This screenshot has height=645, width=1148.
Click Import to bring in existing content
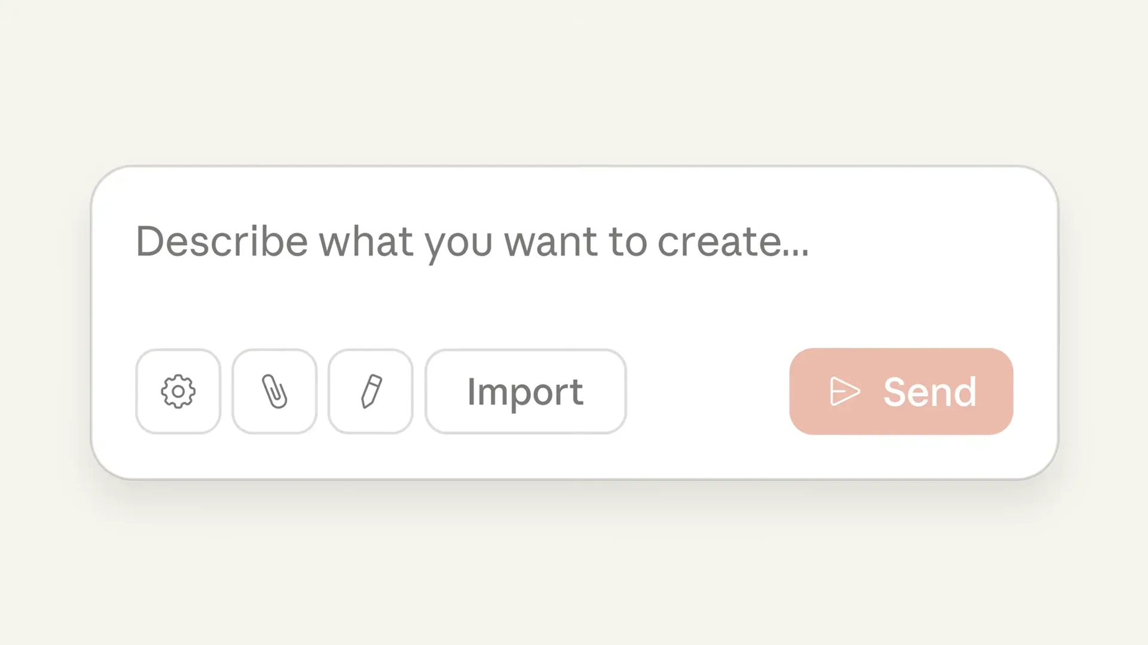[525, 391]
